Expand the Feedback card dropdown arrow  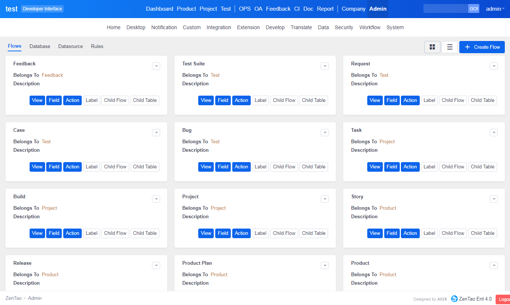point(156,66)
